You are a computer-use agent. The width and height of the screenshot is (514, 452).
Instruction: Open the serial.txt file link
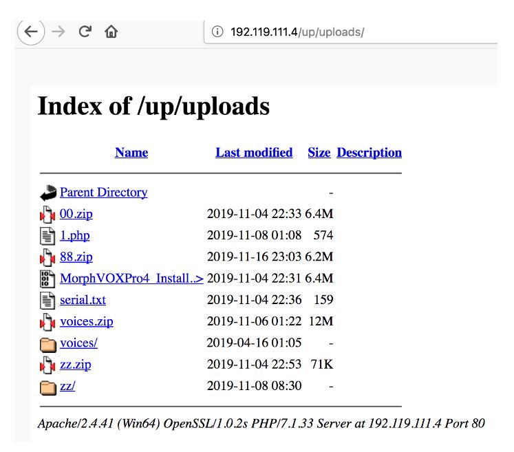pos(83,300)
